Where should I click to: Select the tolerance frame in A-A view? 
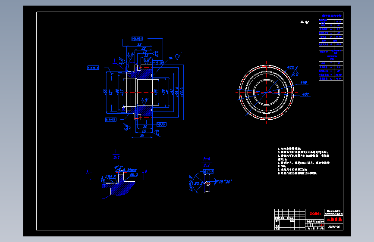[209, 171]
